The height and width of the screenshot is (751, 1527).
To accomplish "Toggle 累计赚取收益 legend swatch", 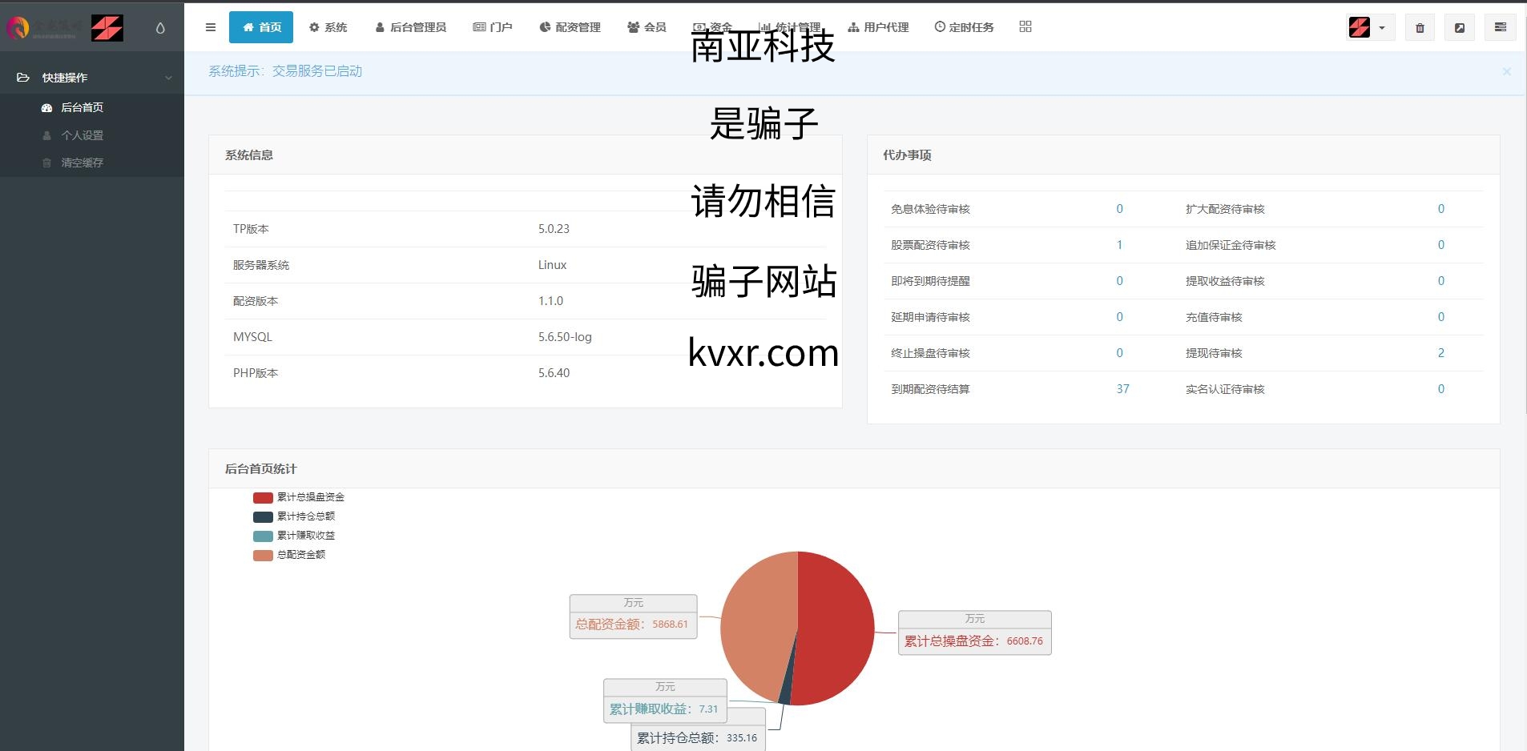I will coord(263,536).
